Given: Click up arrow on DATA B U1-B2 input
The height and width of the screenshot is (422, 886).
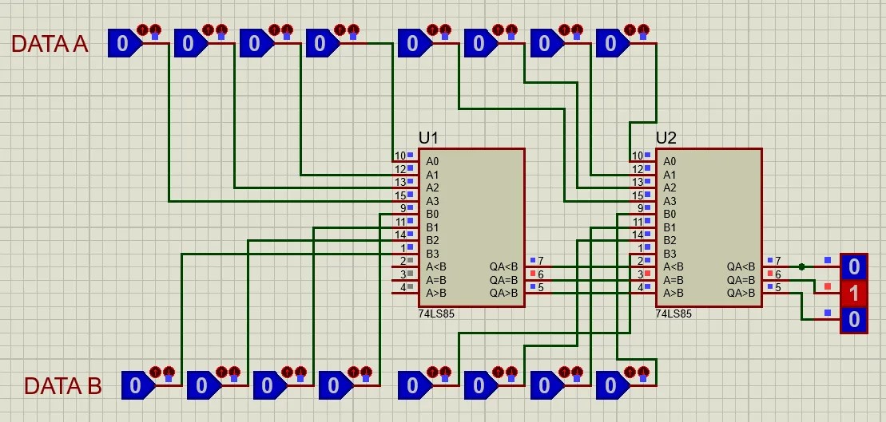Looking at the screenshot, I should click(x=221, y=372).
